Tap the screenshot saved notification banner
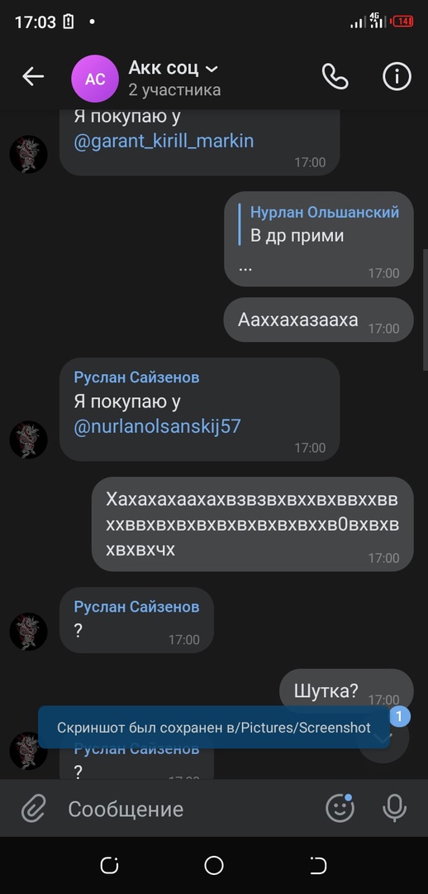Image resolution: width=428 pixels, height=894 pixels. click(214, 727)
